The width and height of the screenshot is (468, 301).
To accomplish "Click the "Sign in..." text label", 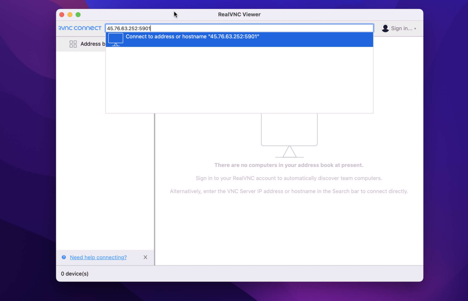I will point(402,28).
